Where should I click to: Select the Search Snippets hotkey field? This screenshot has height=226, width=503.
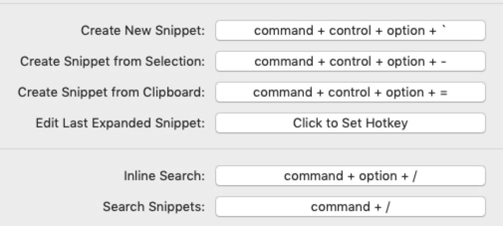click(350, 207)
